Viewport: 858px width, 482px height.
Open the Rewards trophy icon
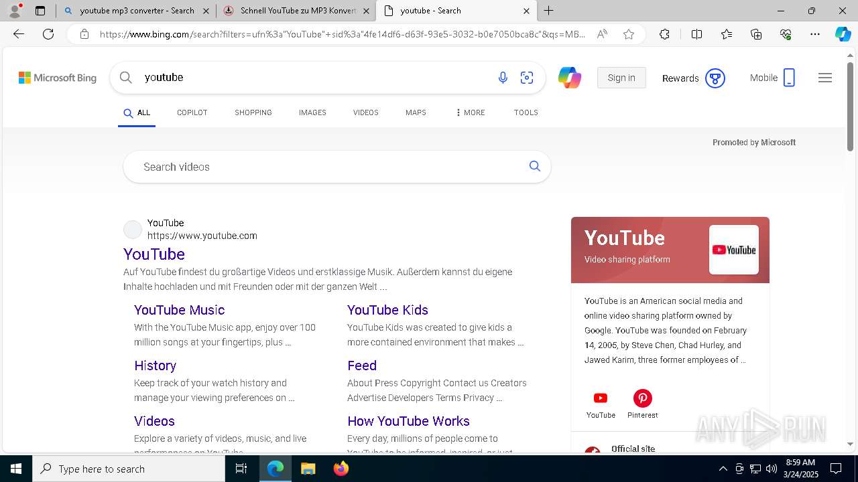(715, 78)
